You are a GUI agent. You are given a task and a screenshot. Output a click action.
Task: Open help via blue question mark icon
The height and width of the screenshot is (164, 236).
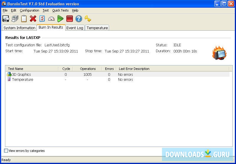[x=79, y=19]
